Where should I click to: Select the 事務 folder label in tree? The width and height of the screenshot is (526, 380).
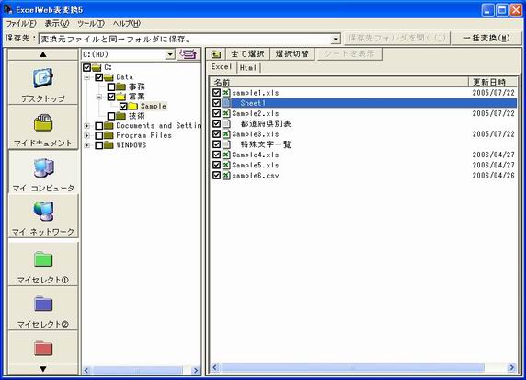pyautogui.click(x=137, y=86)
